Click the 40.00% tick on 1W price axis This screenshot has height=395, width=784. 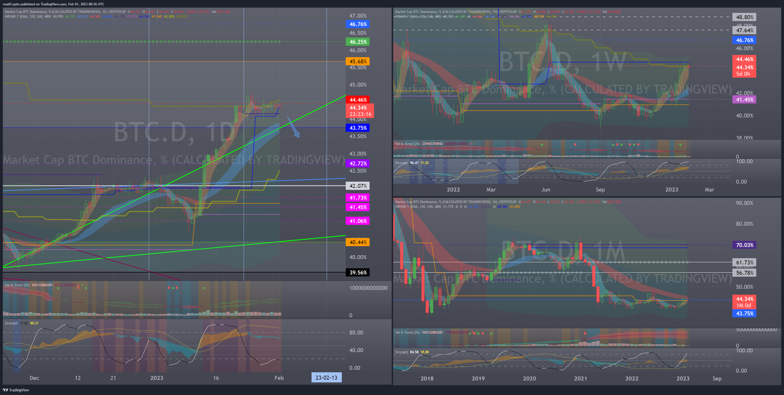[x=745, y=116]
